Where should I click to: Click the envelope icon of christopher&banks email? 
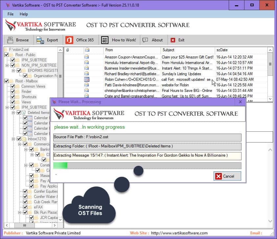(x=86, y=90)
